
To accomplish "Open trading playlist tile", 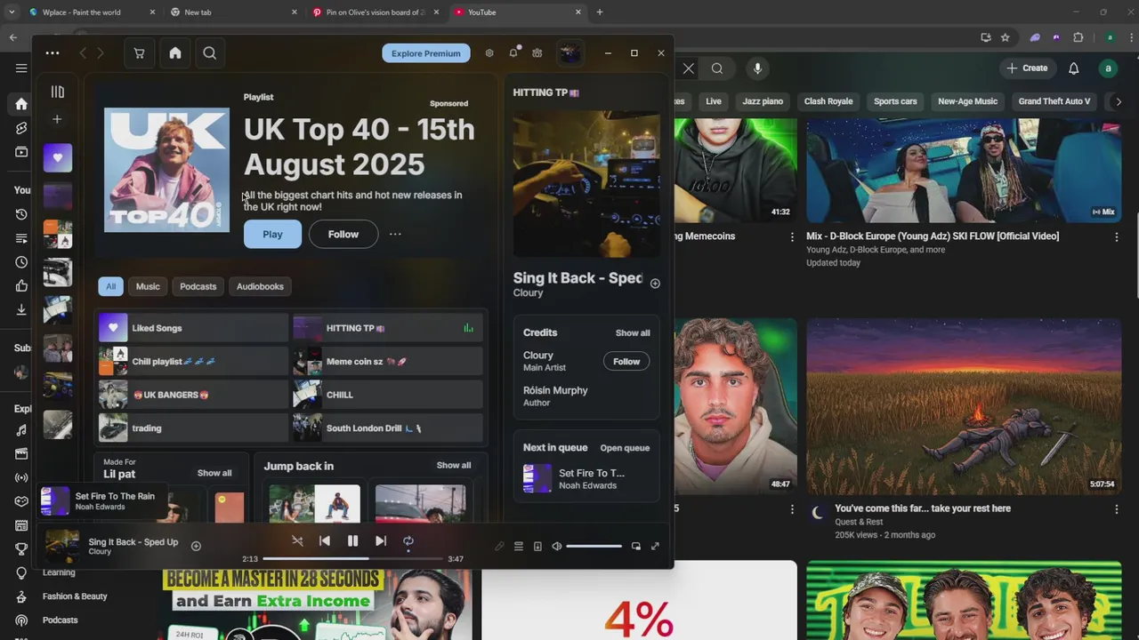I will pyautogui.click(x=193, y=428).
